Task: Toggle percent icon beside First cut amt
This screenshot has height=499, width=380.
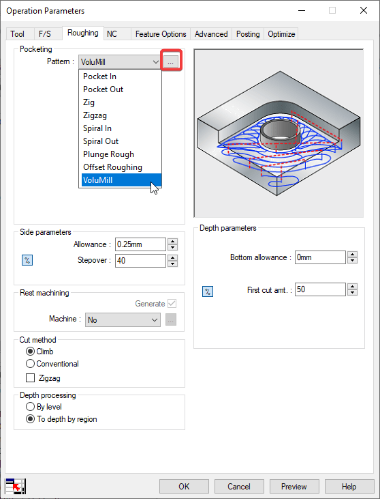Action: (x=208, y=291)
